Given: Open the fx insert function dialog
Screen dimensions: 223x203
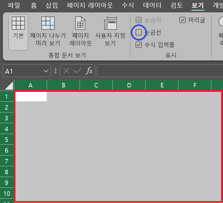Looking at the screenshot, I should 89,71.
